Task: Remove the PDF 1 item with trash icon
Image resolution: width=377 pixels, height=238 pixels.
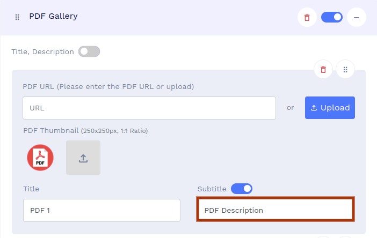Action: point(323,70)
